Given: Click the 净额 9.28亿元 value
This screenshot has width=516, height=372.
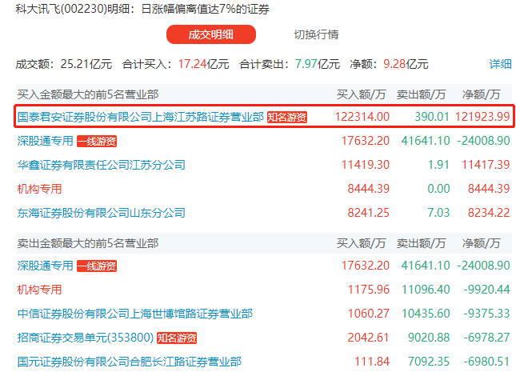Looking at the screenshot, I should point(406,64).
